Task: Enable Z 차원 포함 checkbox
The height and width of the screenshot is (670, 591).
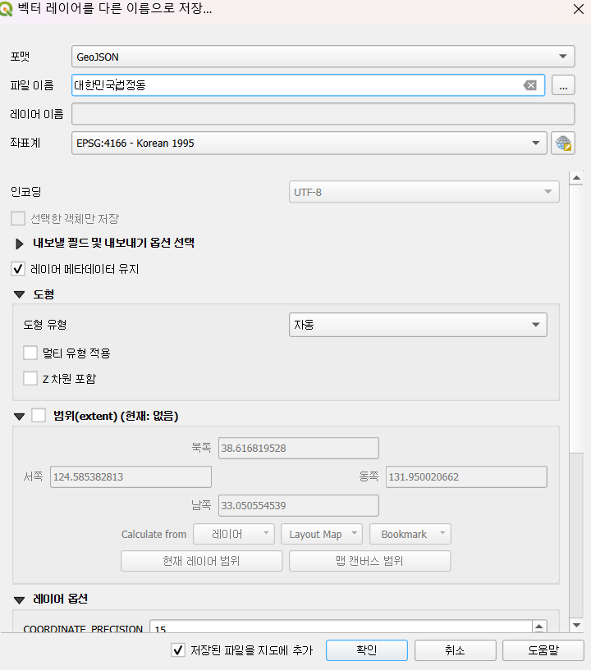Action: [30, 378]
